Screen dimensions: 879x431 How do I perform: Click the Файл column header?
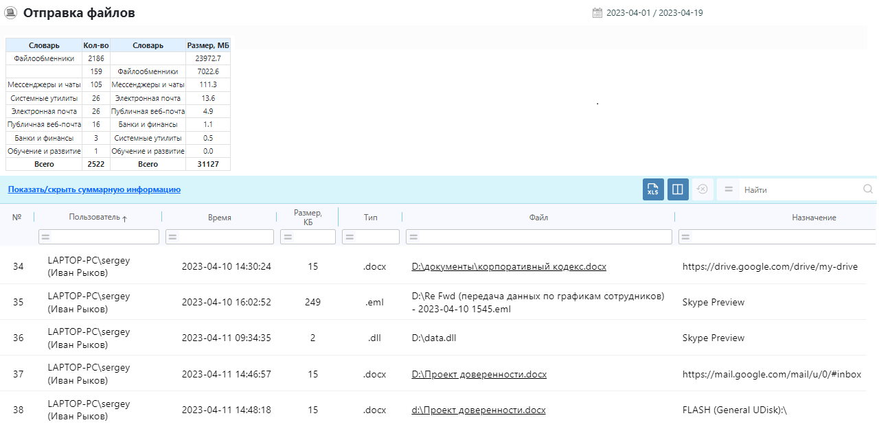(x=538, y=218)
